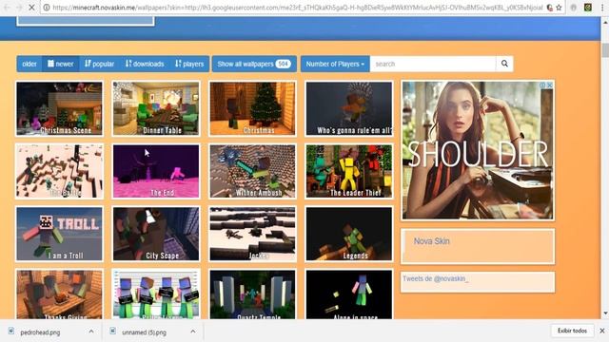The image size is (609, 342).
Task: Select the snowy battle wallpaper
Action: click(x=59, y=171)
